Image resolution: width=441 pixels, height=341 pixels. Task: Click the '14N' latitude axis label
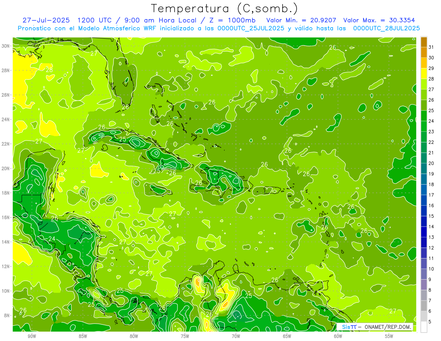pos(6,242)
